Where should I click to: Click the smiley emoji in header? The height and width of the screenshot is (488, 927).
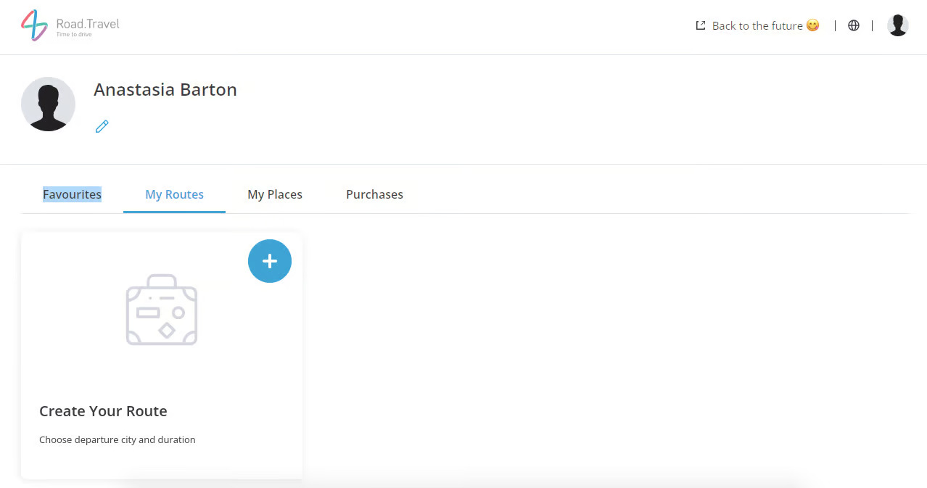pos(812,25)
